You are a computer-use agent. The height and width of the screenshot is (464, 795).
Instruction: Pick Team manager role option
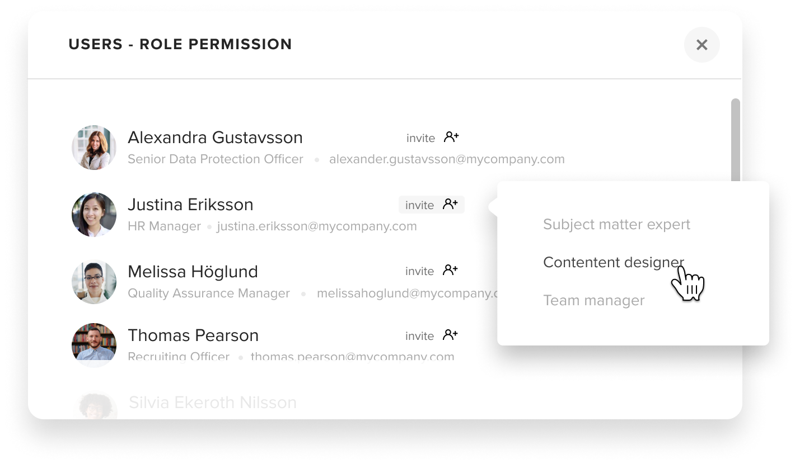click(x=593, y=300)
